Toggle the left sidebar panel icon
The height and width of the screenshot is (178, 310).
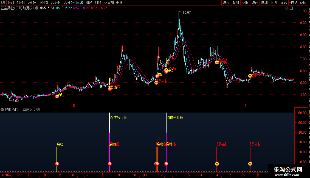[3, 2]
